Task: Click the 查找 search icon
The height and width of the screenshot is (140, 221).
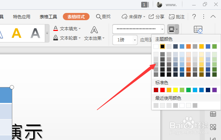Action: [x=99, y=17]
